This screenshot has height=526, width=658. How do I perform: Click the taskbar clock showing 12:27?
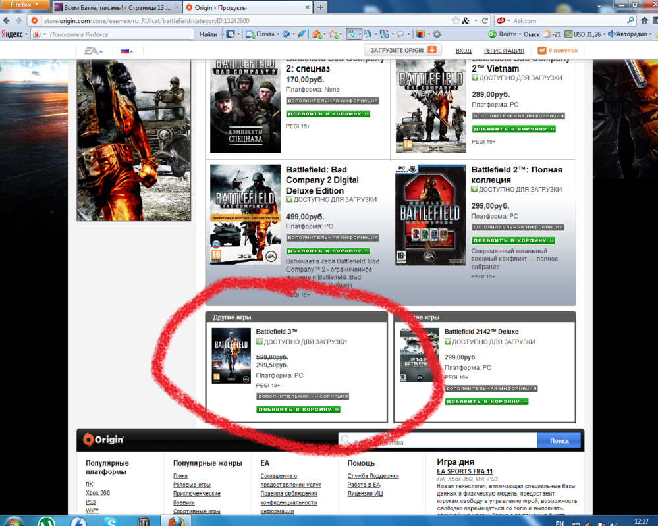pyautogui.click(x=642, y=521)
